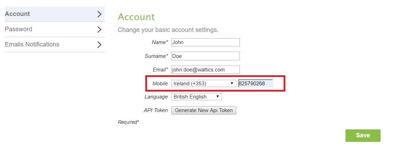Viewport: 399px width, 146px height.
Task: Click into the Surname field with Doe
Action: [x=205, y=56]
